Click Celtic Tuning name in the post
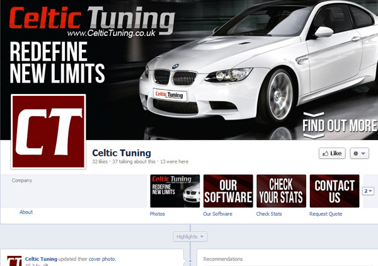This screenshot has height=266, width=378. coord(41,259)
